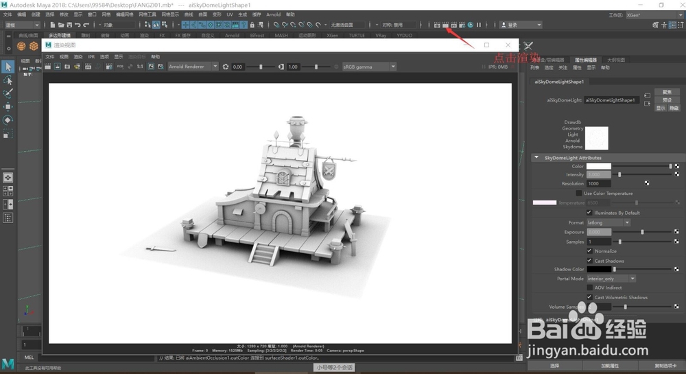
Task: Open a scene with the folder icon
Action: tap(61, 25)
